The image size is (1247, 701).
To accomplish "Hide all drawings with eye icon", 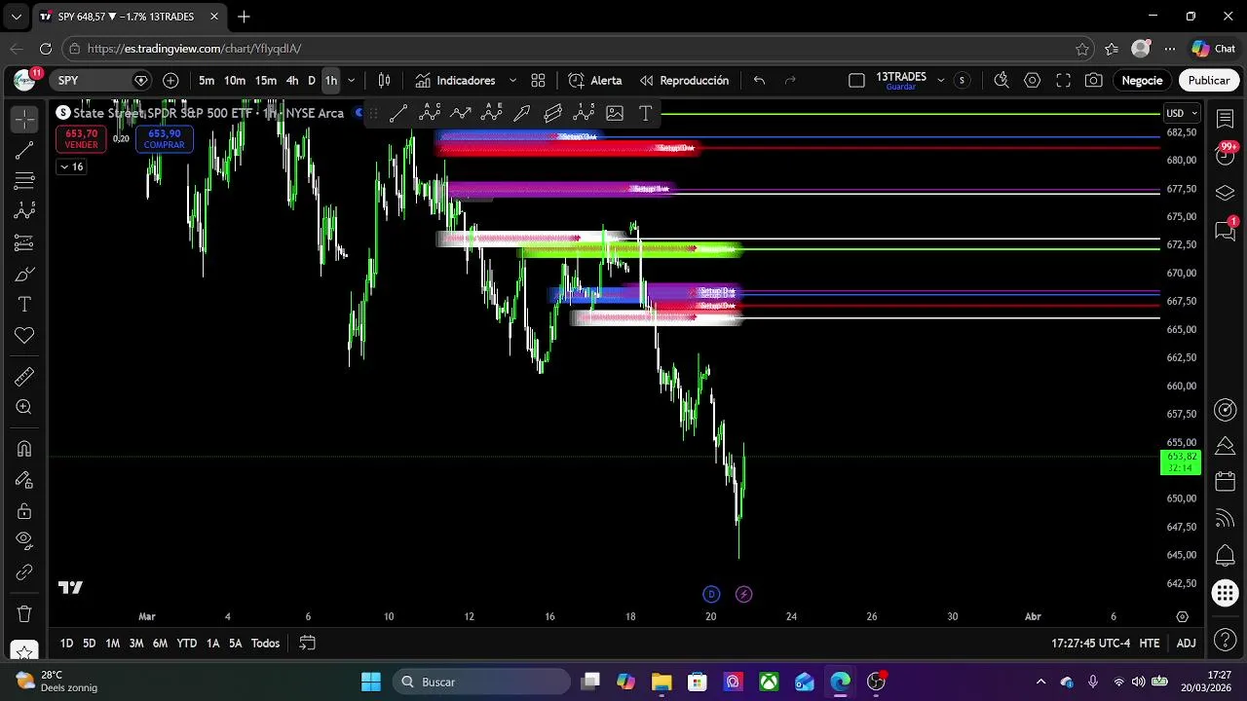I will pos(24,541).
